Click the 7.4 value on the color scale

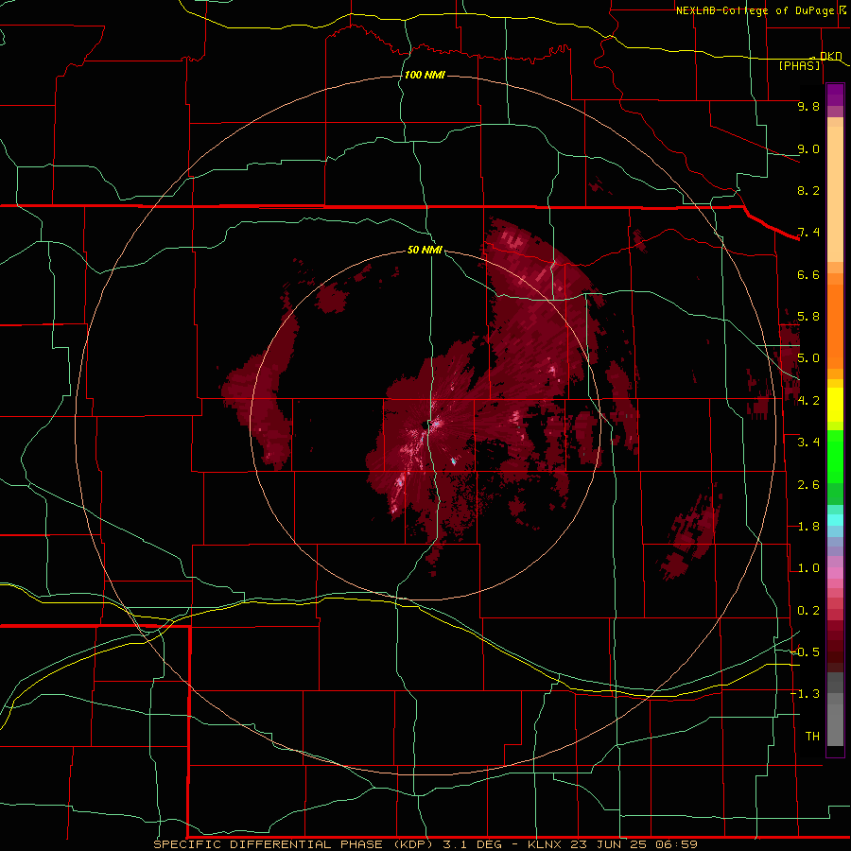[808, 233]
